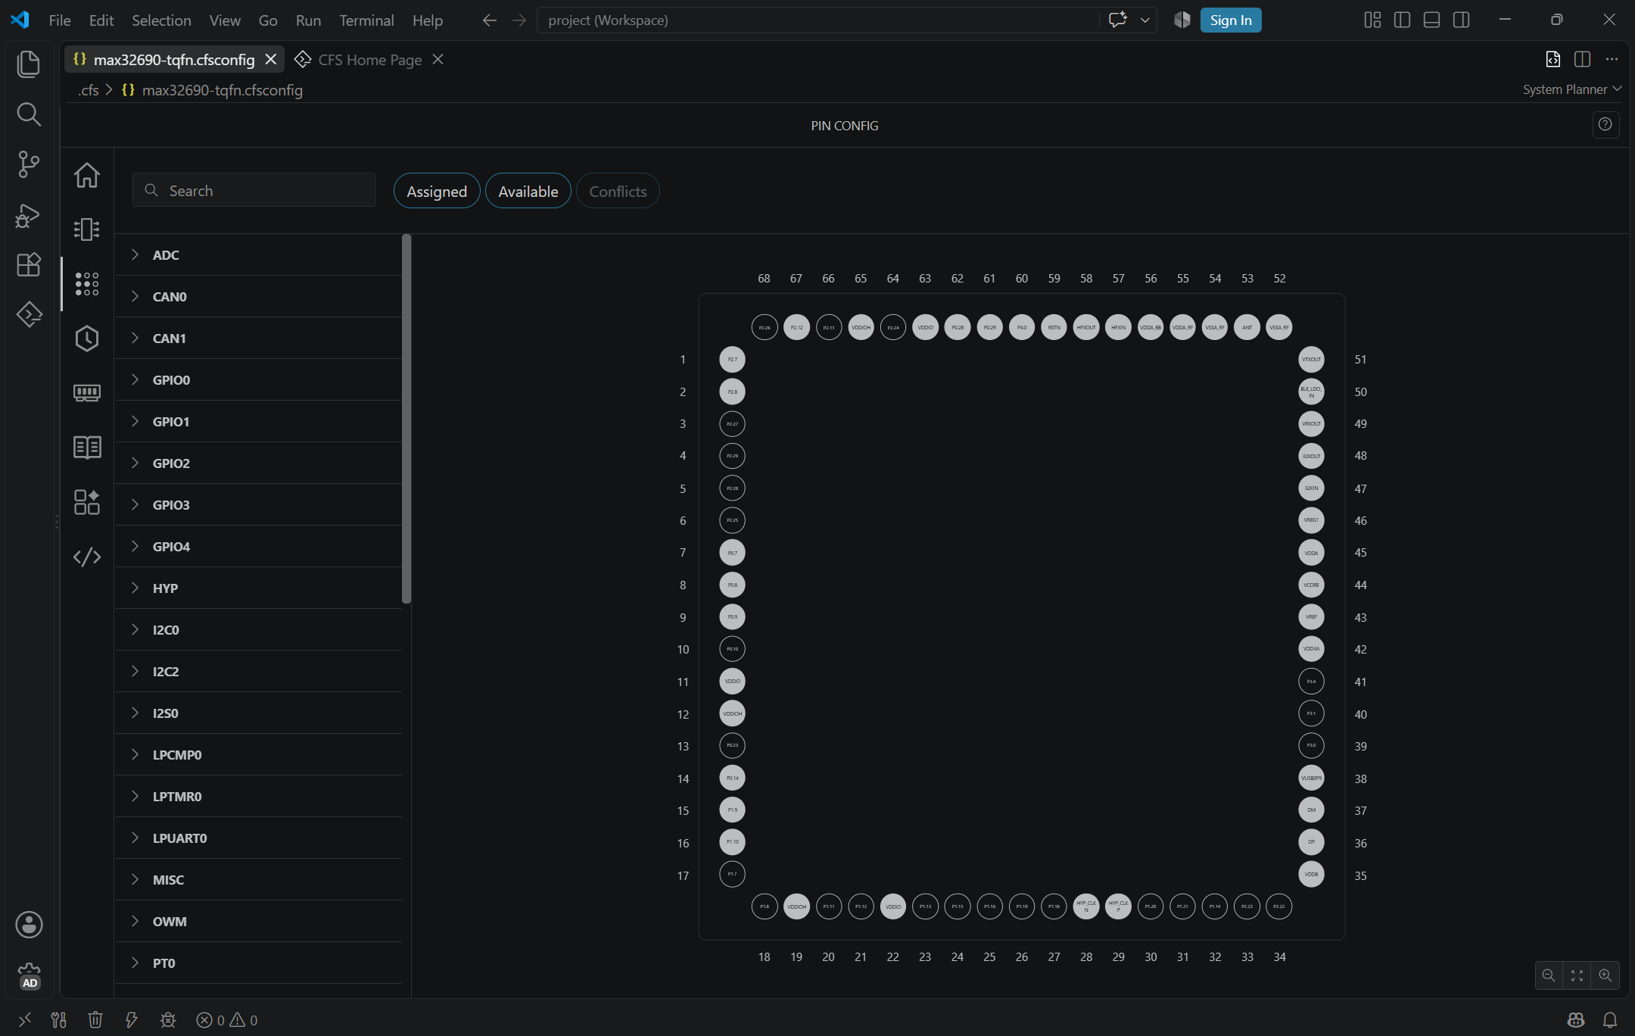Zoom in the pin diagram
Viewport: 1635px width, 1036px height.
point(1605,975)
